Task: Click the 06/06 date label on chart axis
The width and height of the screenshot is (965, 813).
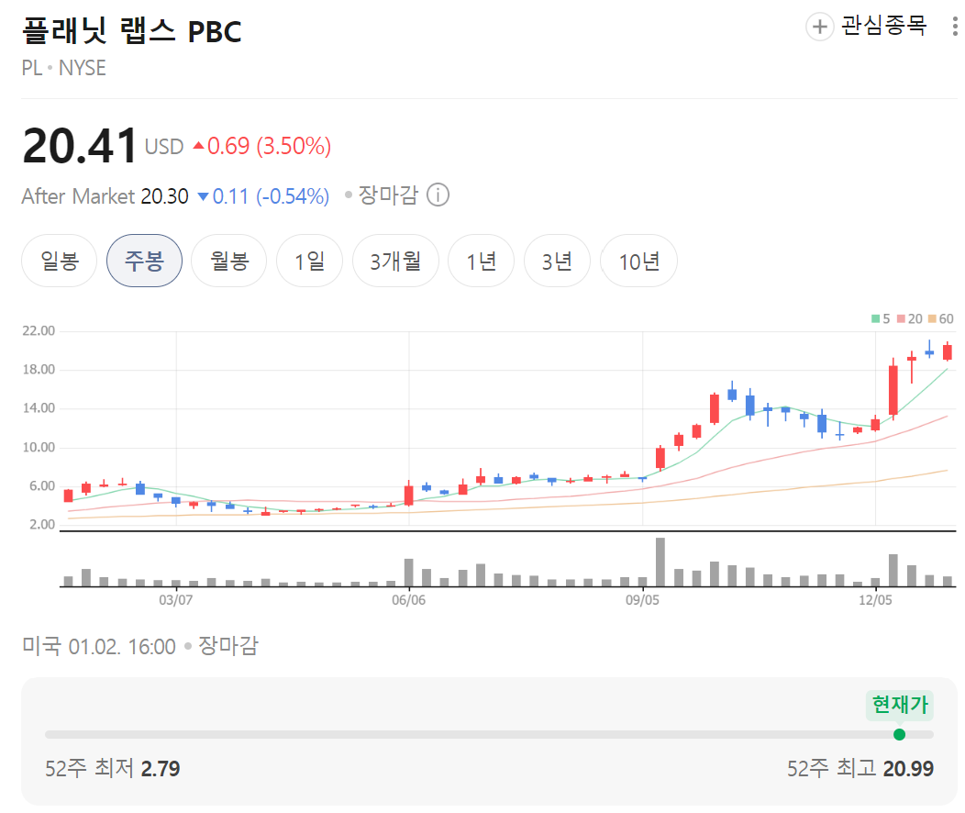Action: [x=408, y=600]
